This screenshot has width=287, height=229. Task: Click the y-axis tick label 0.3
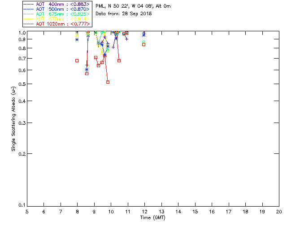[22, 123]
